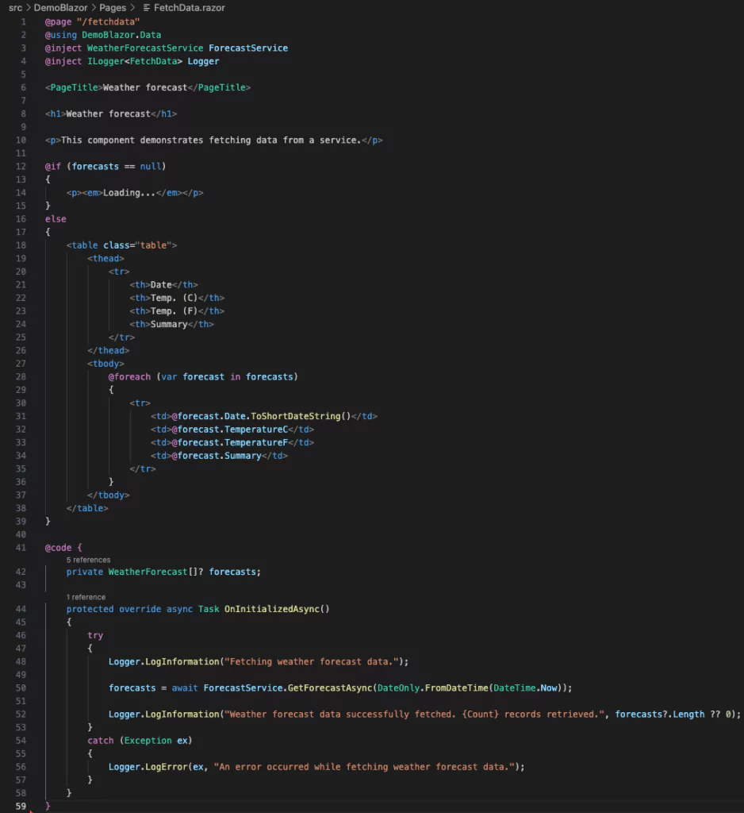Viewport: 744px width, 813px height.
Task: Click line number 44 in the gutter
Action: coord(21,609)
